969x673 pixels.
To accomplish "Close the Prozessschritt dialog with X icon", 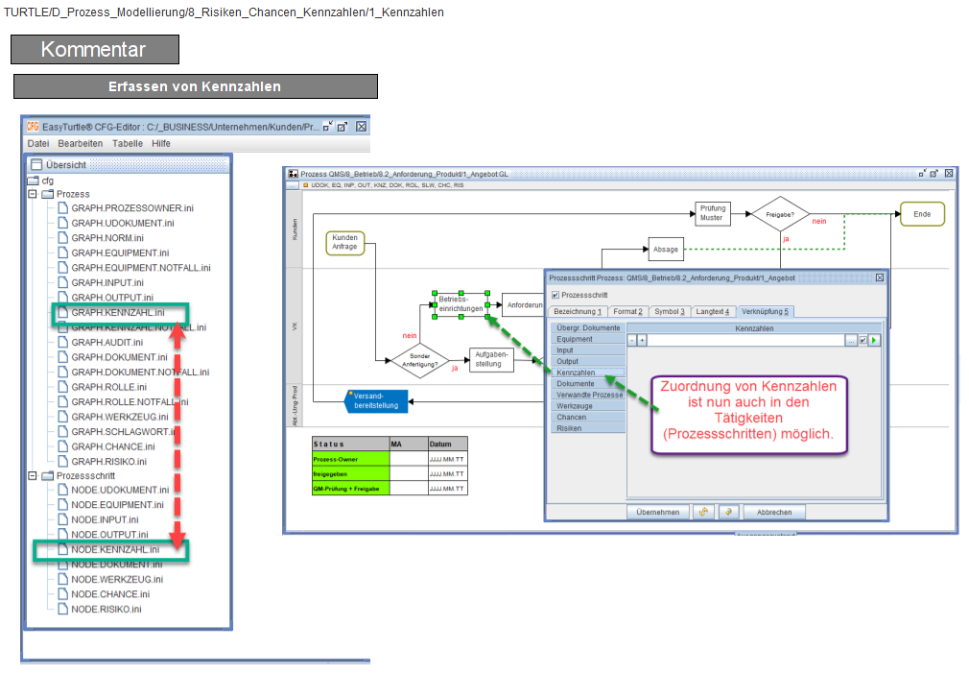I will pos(880,277).
